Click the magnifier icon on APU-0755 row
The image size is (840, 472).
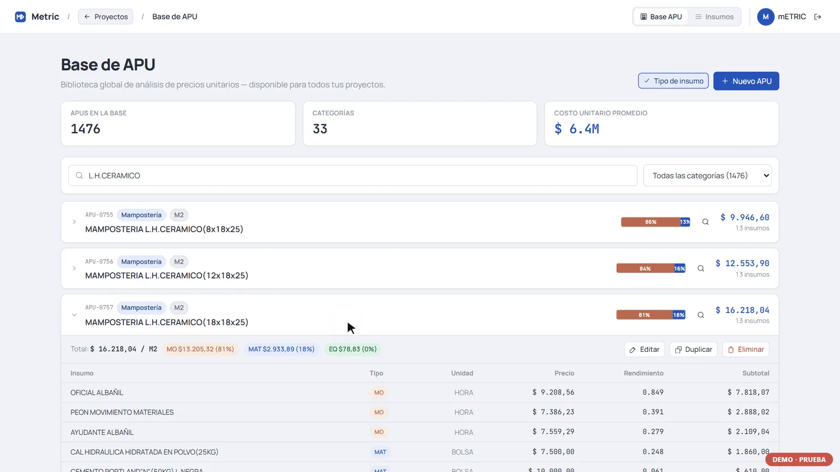coord(706,222)
